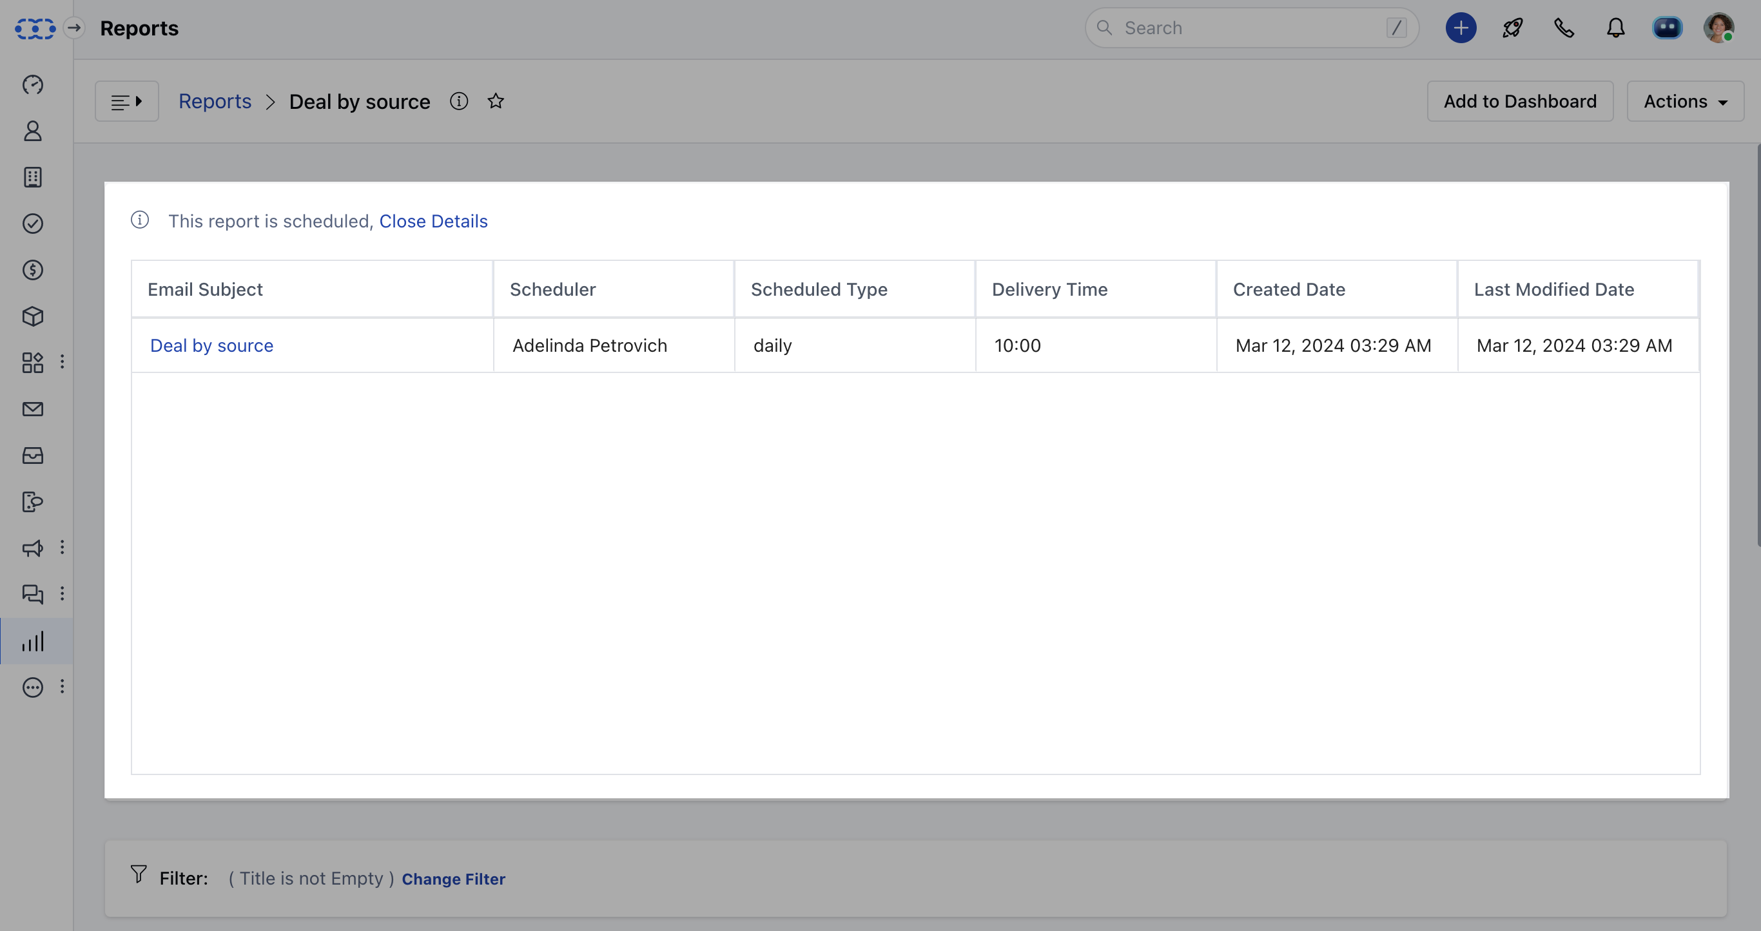Open inbox tray icon in sidebar
This screenshot has height=931, width=1761.
pyautogui.click(x=33, y=456)
